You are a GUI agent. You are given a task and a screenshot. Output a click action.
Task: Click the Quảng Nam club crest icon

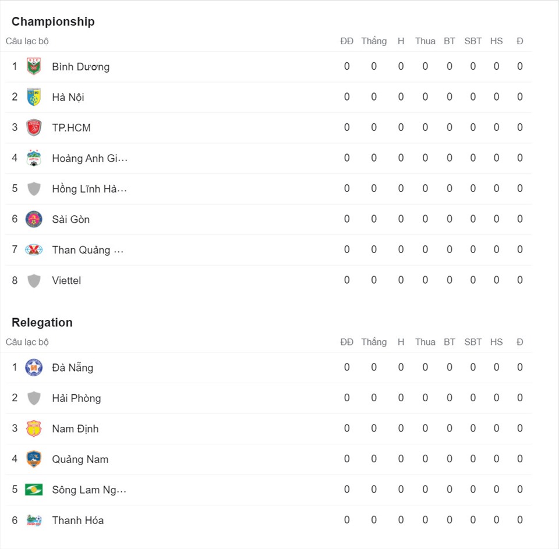point(34,459)
